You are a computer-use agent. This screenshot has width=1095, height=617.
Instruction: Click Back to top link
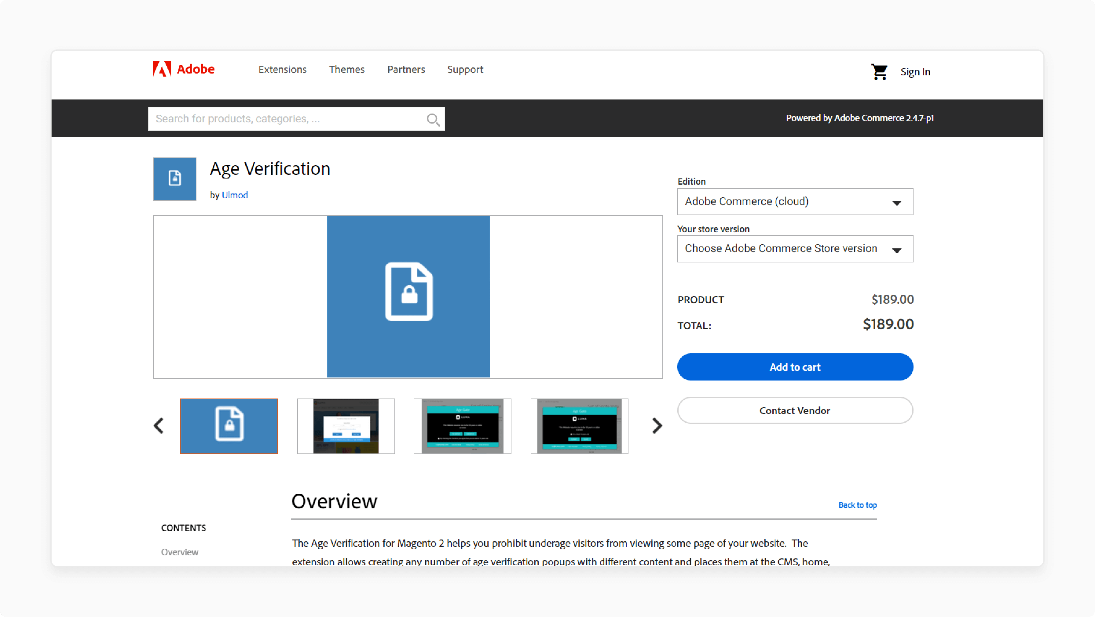coord(857,505)
